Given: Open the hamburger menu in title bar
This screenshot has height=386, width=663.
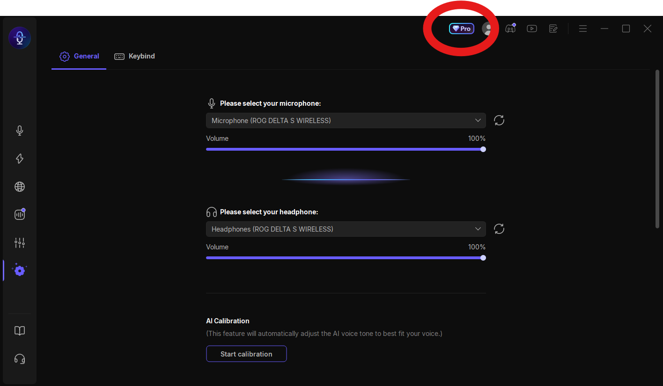Looking at the screenshot, I should pyautogui.click(x=583, y=29).
